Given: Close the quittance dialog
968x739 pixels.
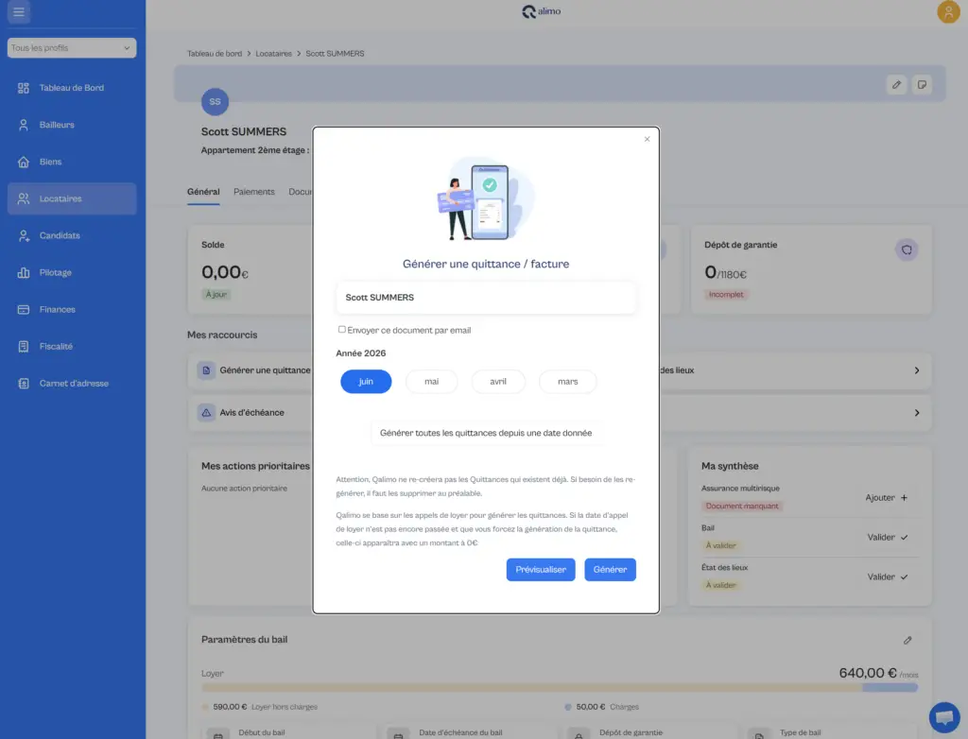Looking at the screenshot, I should [x=647, y=139].
